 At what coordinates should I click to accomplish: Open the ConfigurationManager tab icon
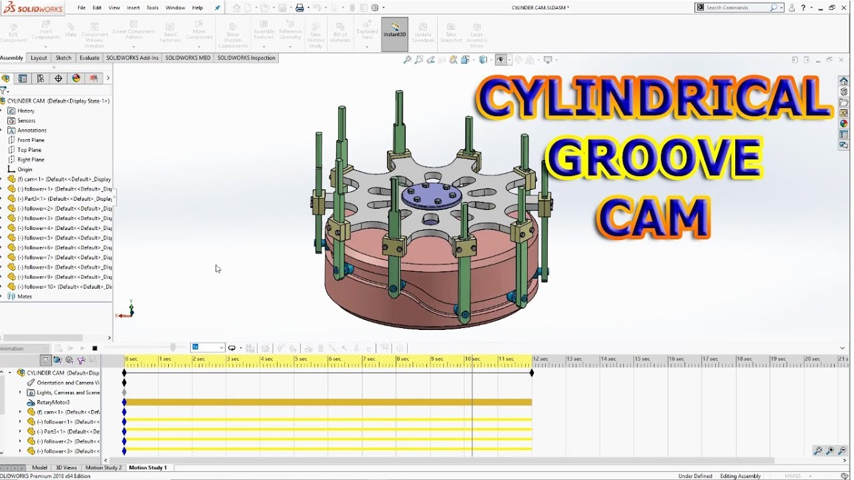coord(41,78)
